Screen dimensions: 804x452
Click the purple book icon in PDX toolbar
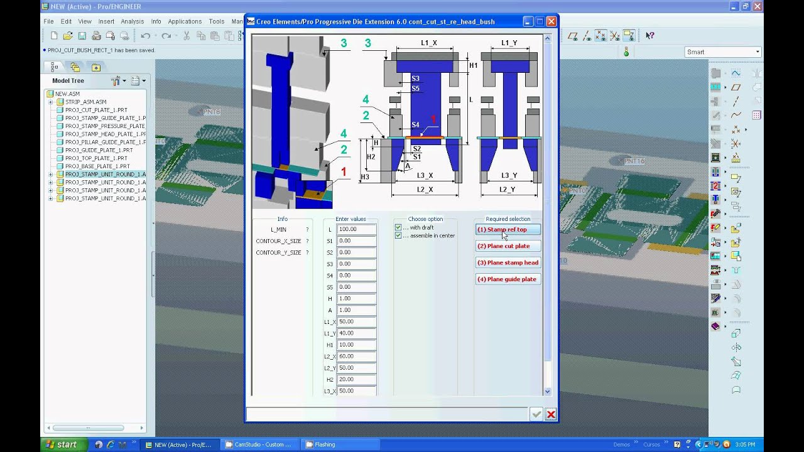point(715,326)
